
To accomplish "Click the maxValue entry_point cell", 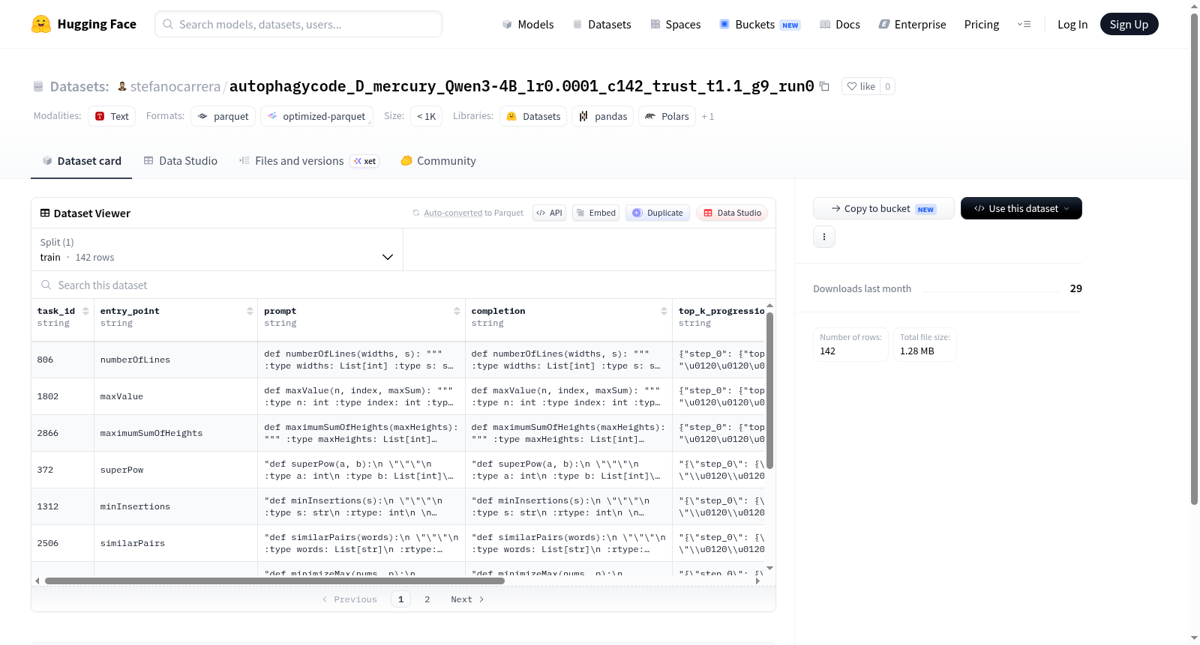I will coord(176,396).
